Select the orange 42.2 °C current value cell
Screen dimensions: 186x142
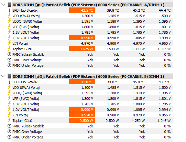(x=82, y=10)
